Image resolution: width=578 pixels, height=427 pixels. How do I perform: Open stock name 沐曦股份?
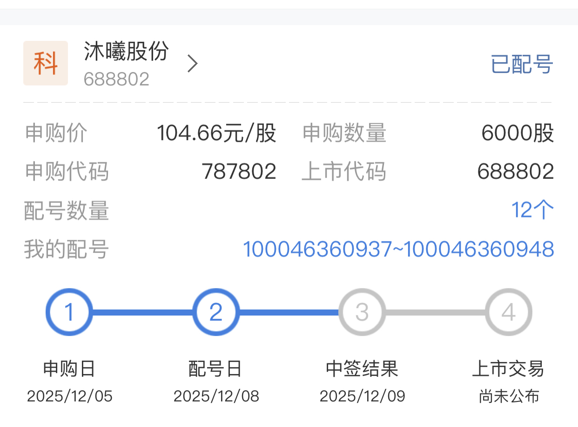click(126, 52)
